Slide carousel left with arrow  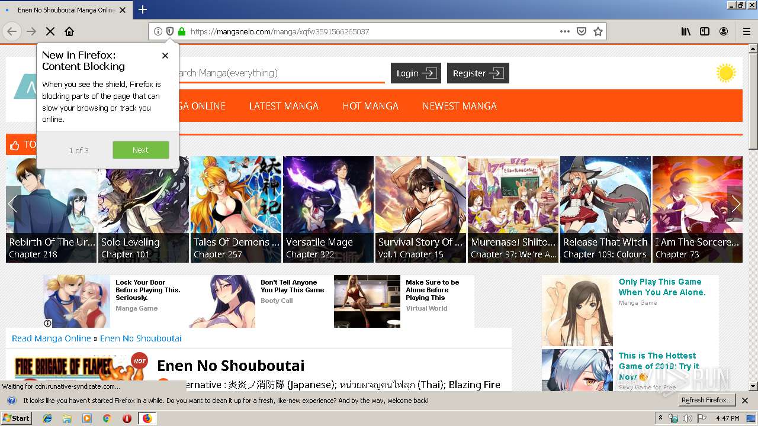(13, 204)
